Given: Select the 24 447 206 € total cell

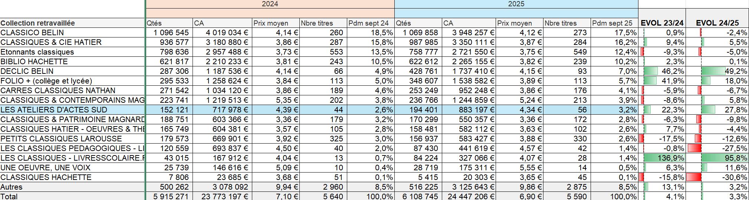Looking at the screenshot, I should click(469, 196).
